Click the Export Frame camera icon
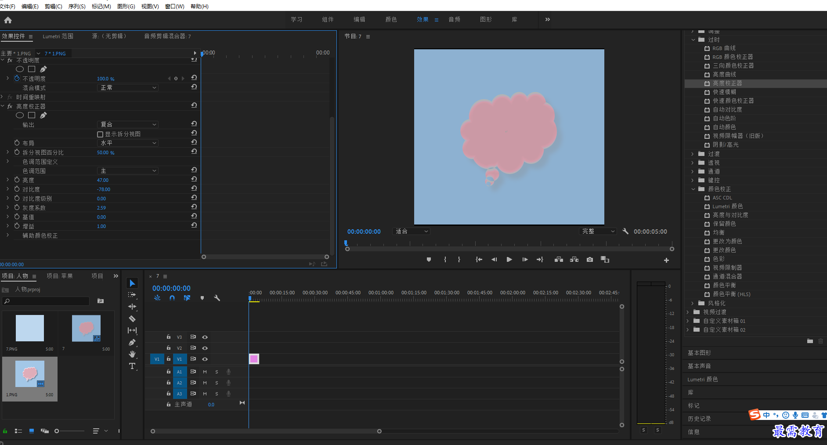827x445 pixels. (590, 260)
